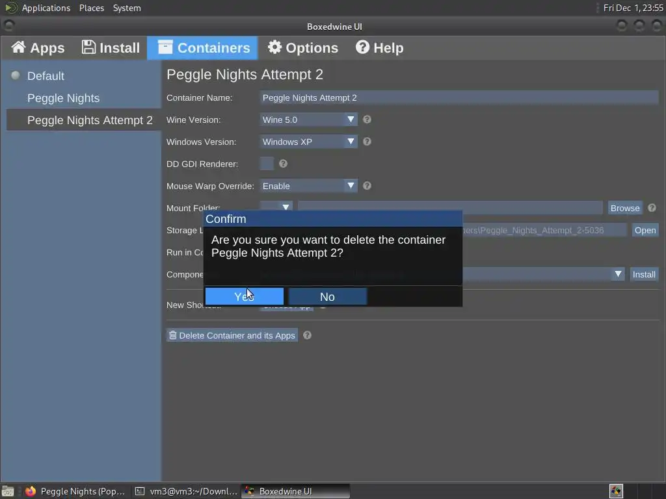The width and height of the screenshot is (666, 499).
Task: Show help for Mount Folder
Action: pos(652,208)
